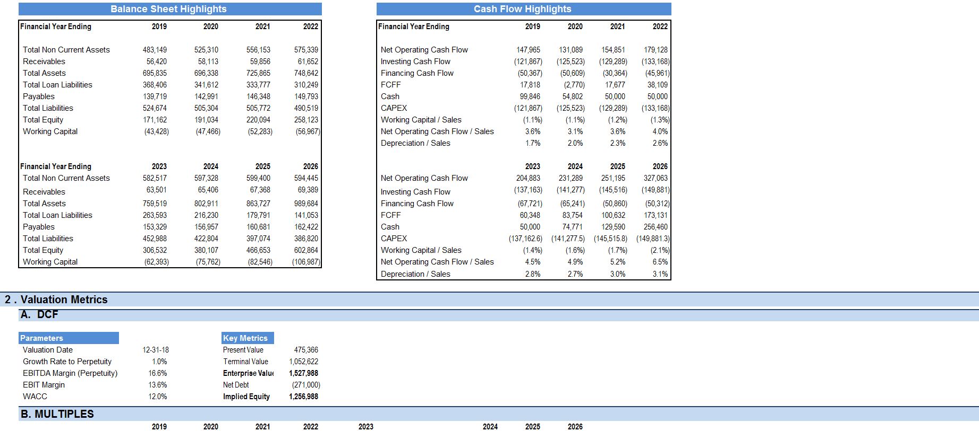Select the 2026 Payables value 162,422
The image size is (979, 431).
306,227
